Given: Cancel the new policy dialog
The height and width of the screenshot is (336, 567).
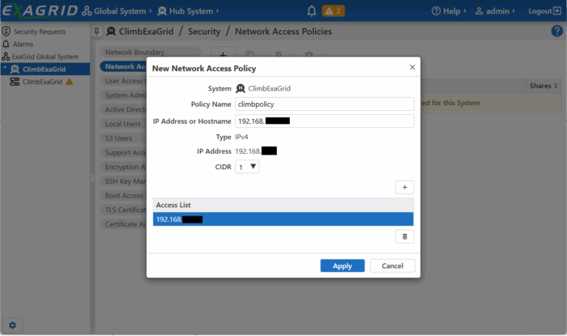Looking at the screenshot, I should point(392,266).
